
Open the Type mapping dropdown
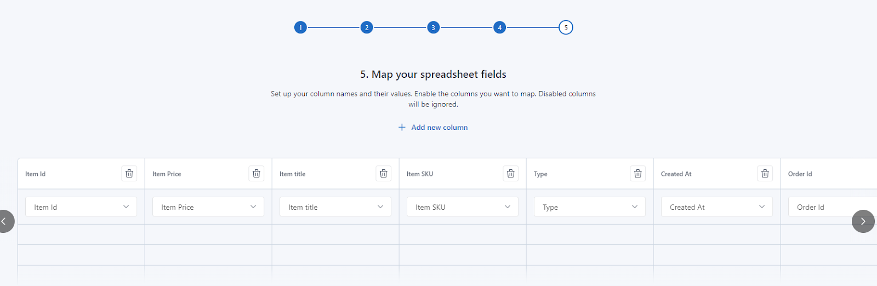point(590,207)
